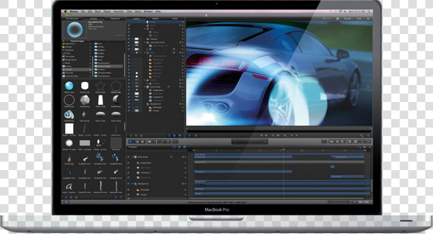Image resolution: width=433 pixels, height=234 pixels.
Task: Toggle checkbox for Clouds in Layers list
Action: click(x=129, y=110)
